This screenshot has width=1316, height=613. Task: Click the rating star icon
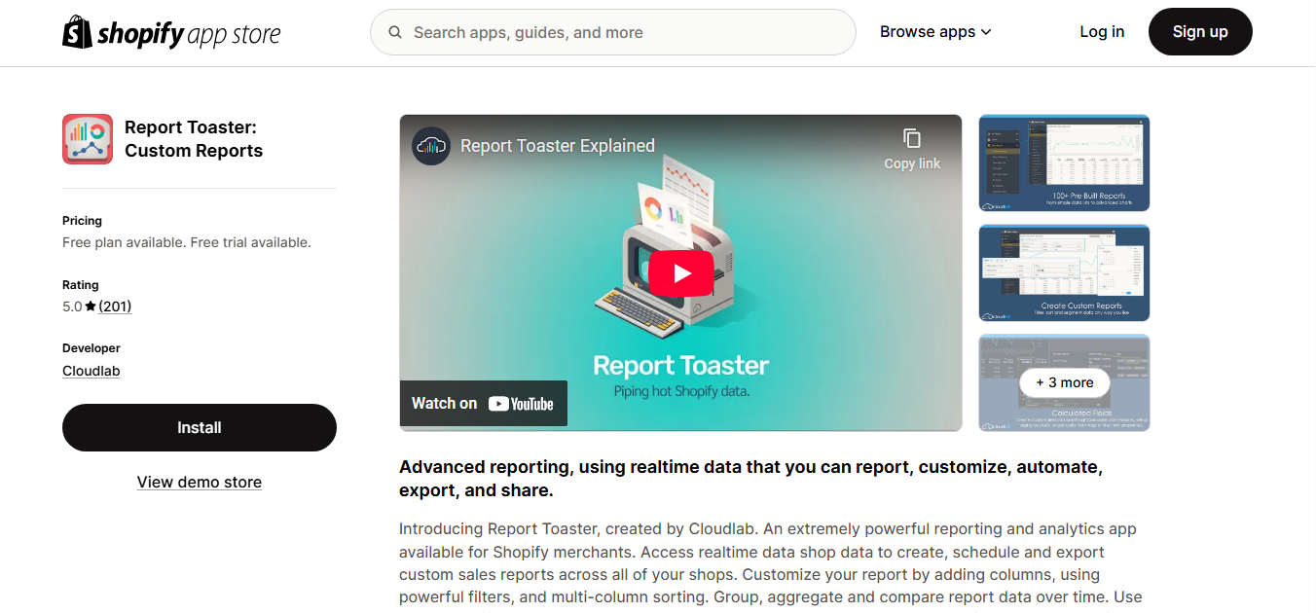click(x=92, y=306)
